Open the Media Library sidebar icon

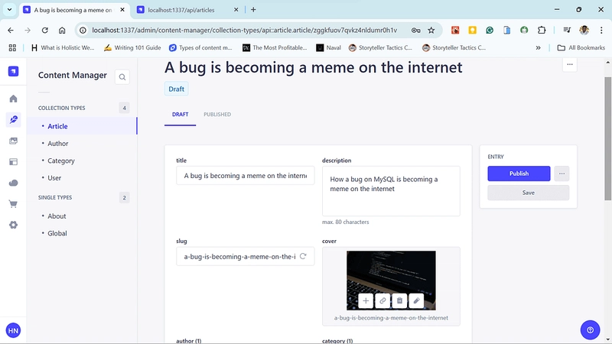[x=13, y=141]
